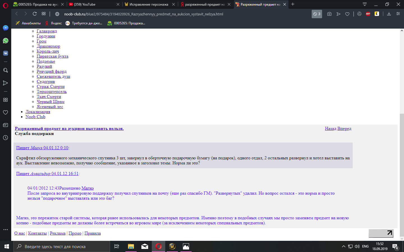Switch to the Исправление персонажа tab
The width and height of the screenshot is (404, 252).
[149, 4]
